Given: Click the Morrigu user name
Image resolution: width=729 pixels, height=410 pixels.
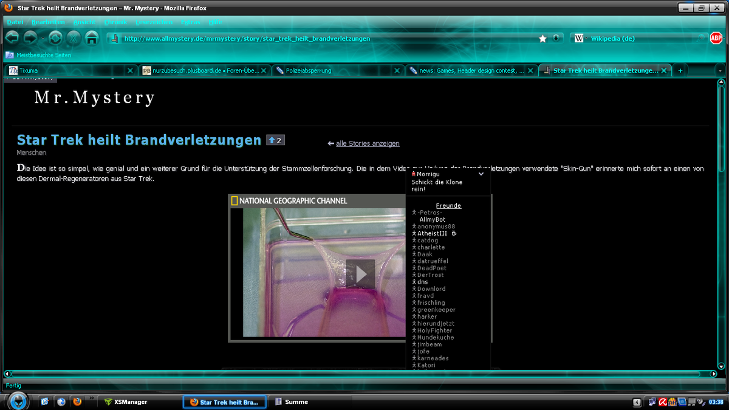Looking at the screenshot, I should pos(430,174).
